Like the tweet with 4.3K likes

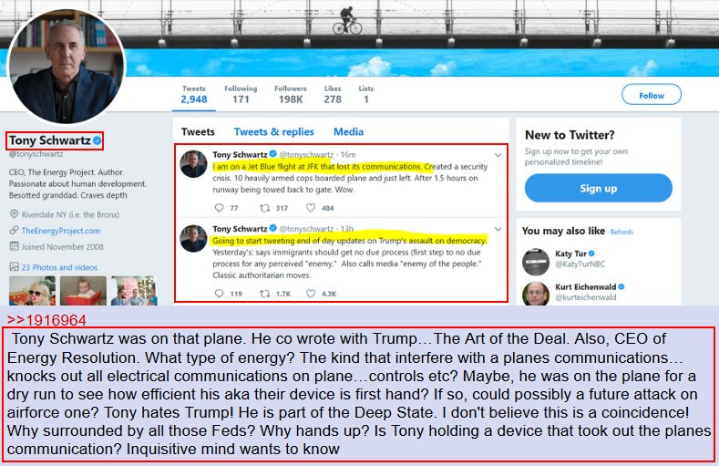click(311, 294)
